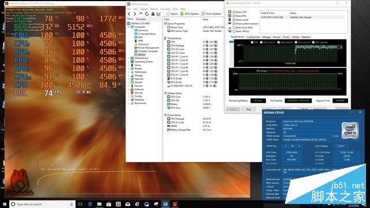This screenshot has width=370, height=208.
Task: Disable the Stress FPU checkbox
Action: (234, 16)
